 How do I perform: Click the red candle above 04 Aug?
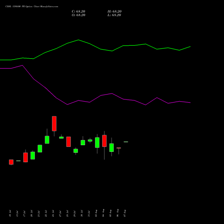coord(104,141)
